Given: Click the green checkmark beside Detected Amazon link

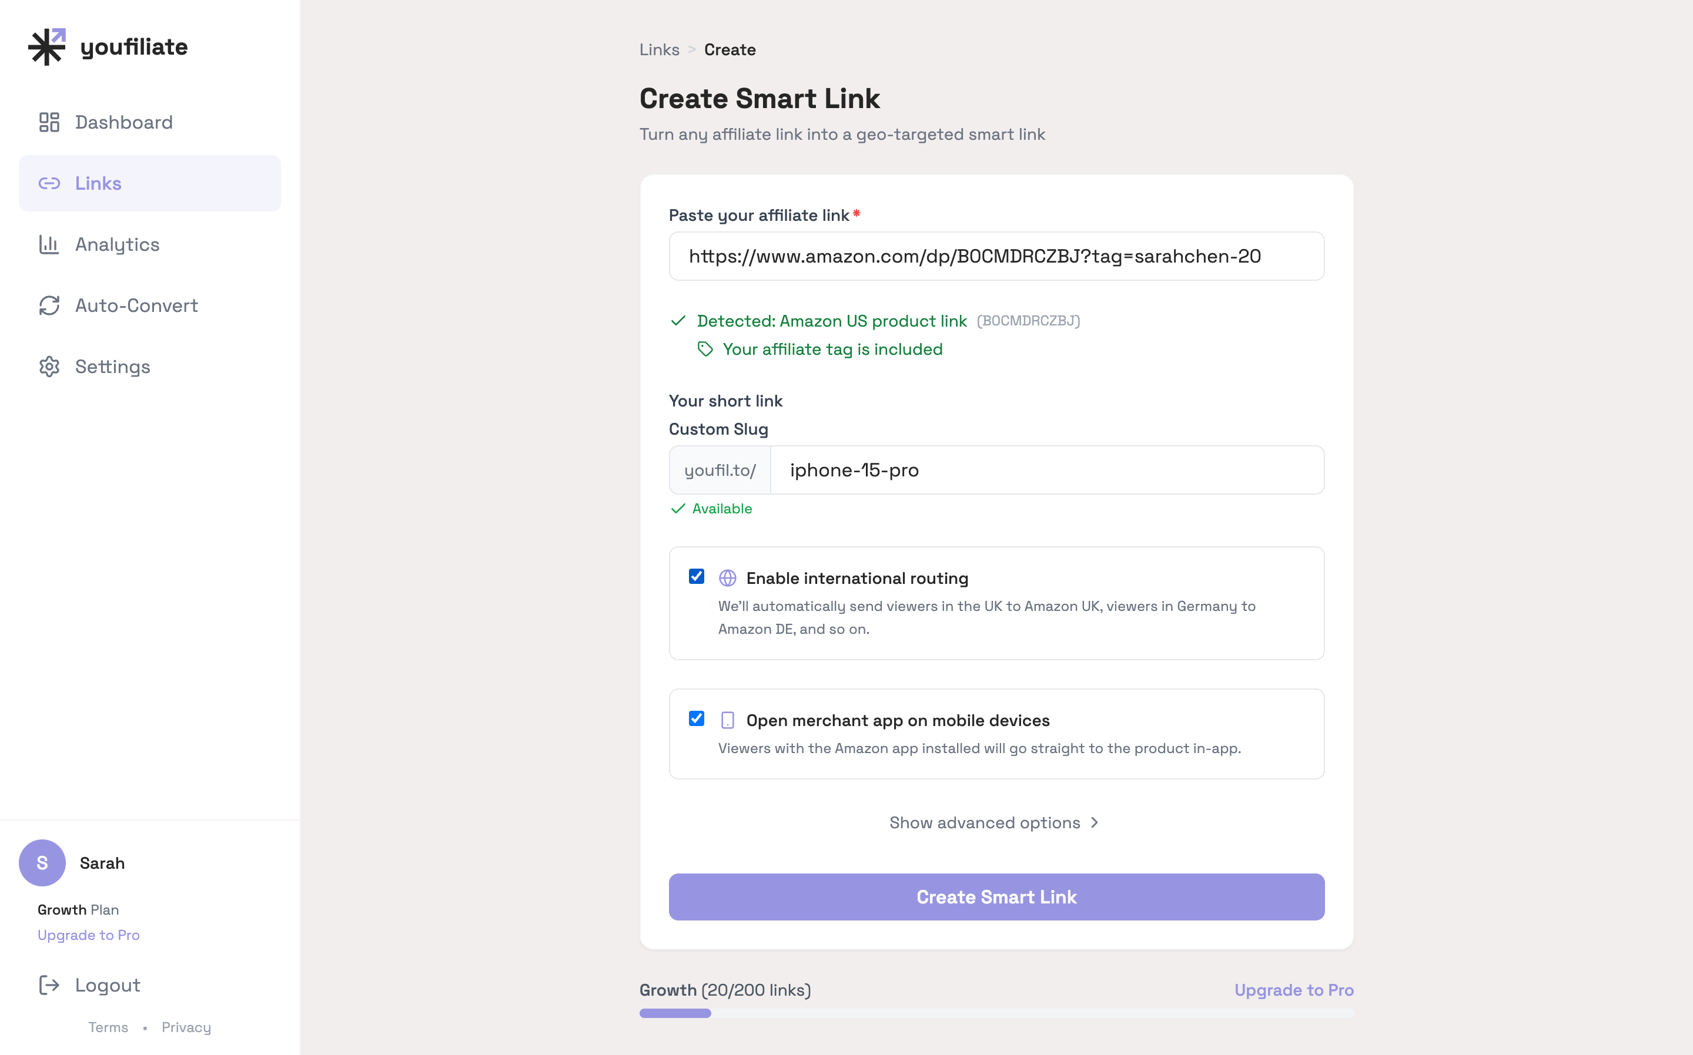Looking at the screenshot, I should point(678,321).
